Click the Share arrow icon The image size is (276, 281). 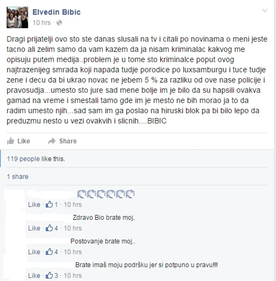coord(52,141)
